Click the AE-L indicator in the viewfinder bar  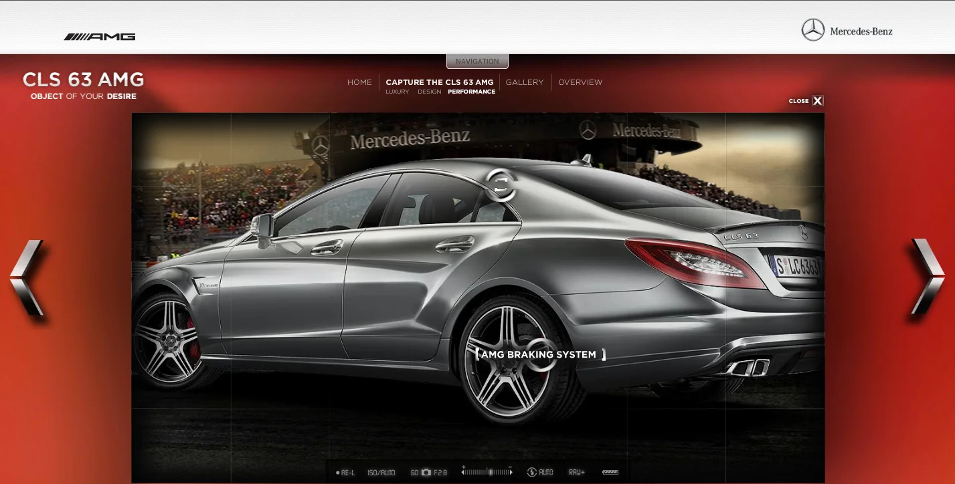pyautogui.click(x=345, y=473)
